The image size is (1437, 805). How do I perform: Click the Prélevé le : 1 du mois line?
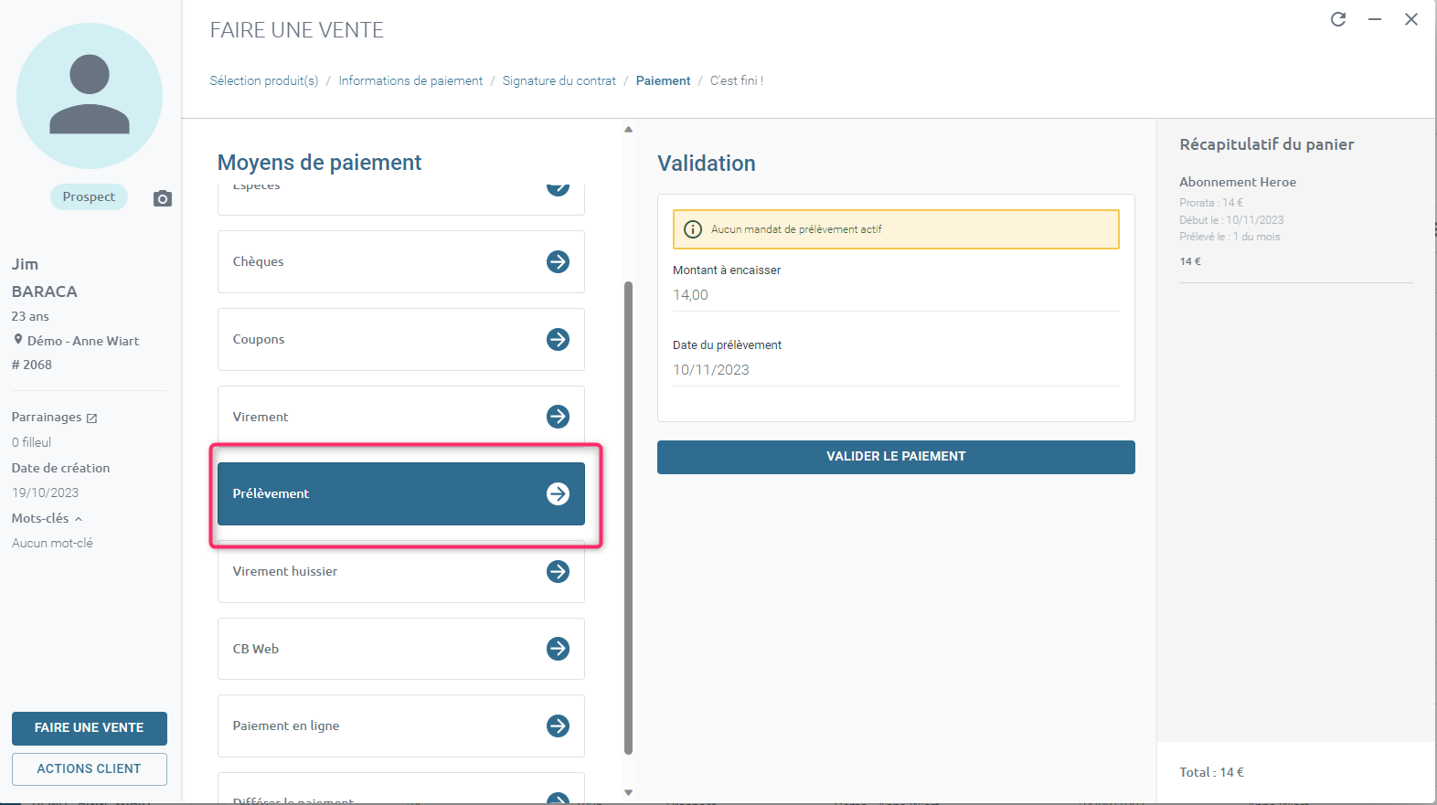1229,237
